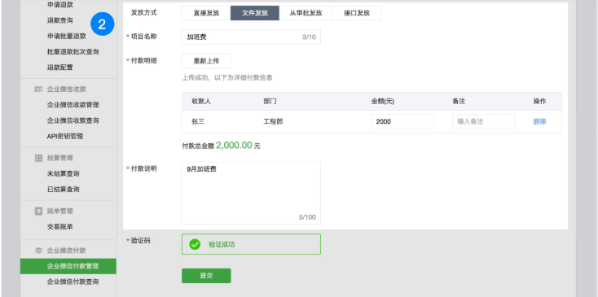Click the 项目名称 input field
The image size is (598, 297).
point(251,37)
